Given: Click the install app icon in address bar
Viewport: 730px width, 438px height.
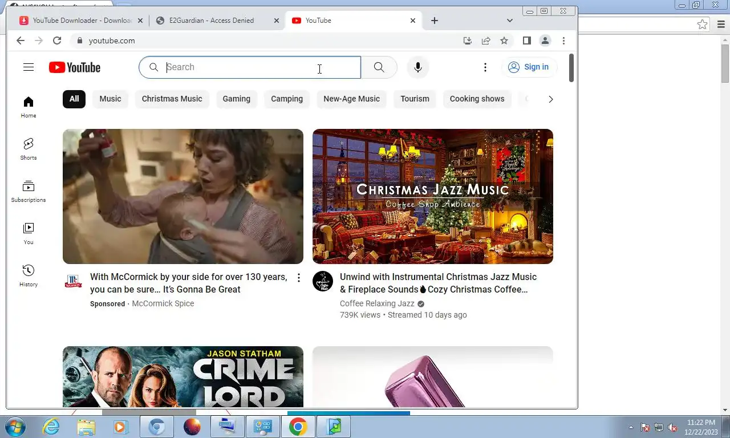Looking at the screenshot, I should pyautogui.click(x=468, y=40).
